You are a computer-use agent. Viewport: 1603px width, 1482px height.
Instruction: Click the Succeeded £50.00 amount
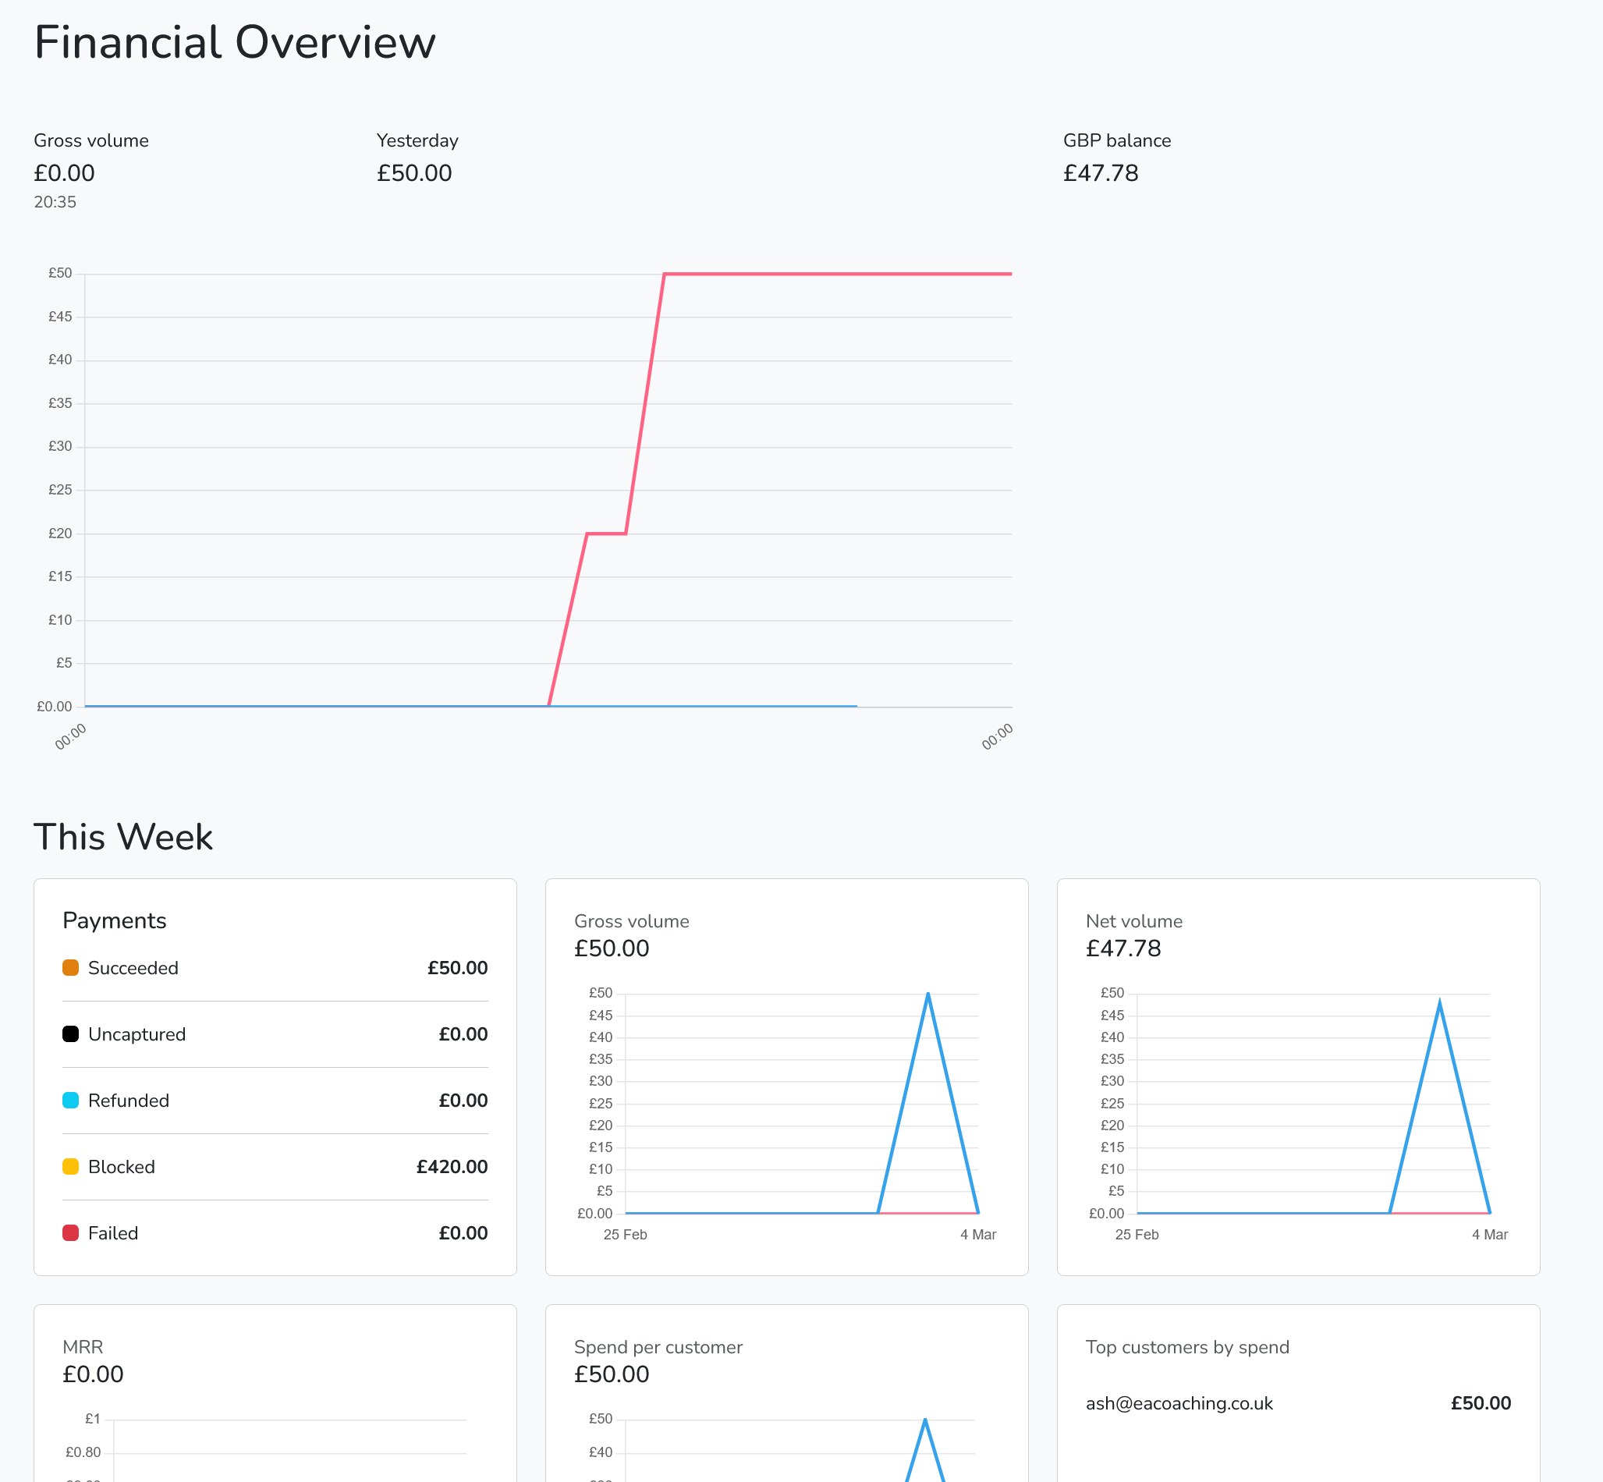tap(457, 968)
